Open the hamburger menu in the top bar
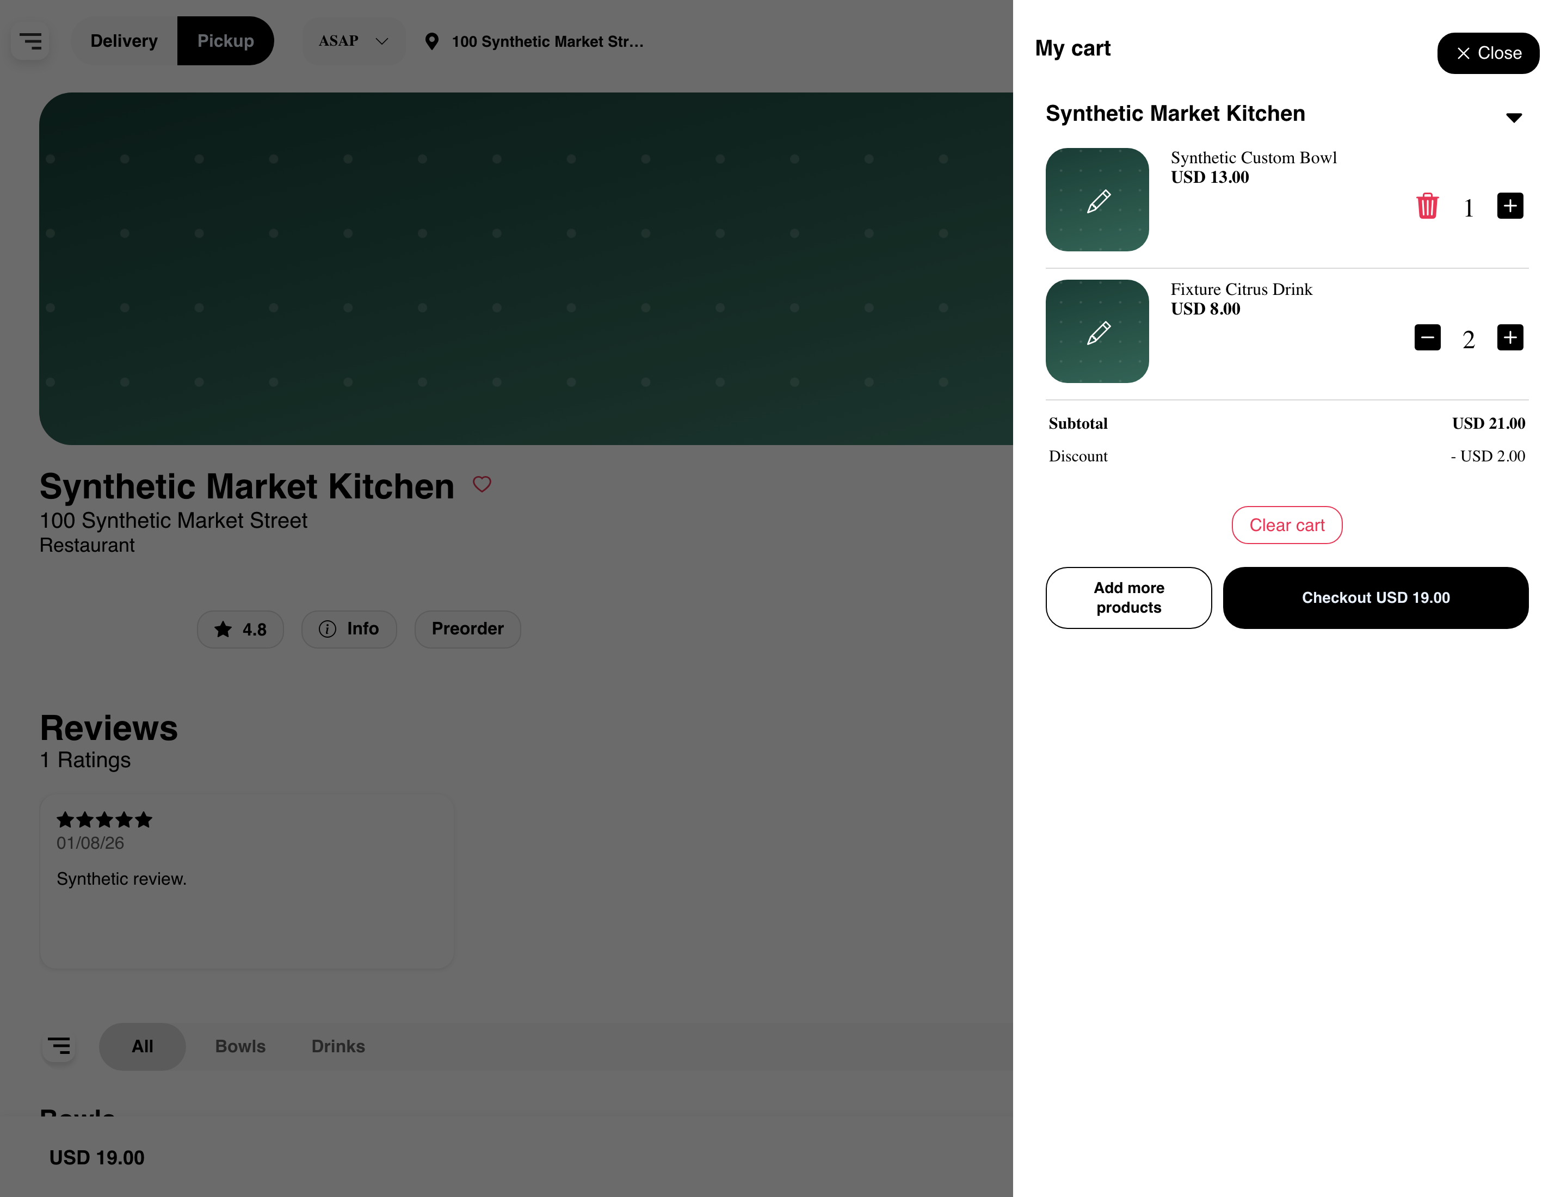Image resolution: width=1567 pixels, height=1197 pixels. tap(30, 41)
